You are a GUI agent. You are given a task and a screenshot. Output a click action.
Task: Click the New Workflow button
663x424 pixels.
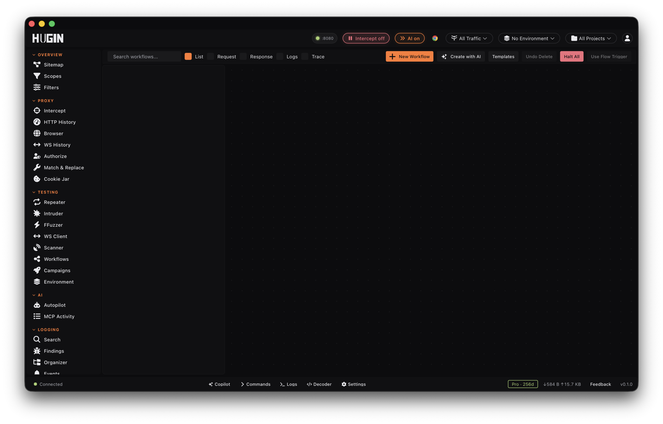(409, 57)
